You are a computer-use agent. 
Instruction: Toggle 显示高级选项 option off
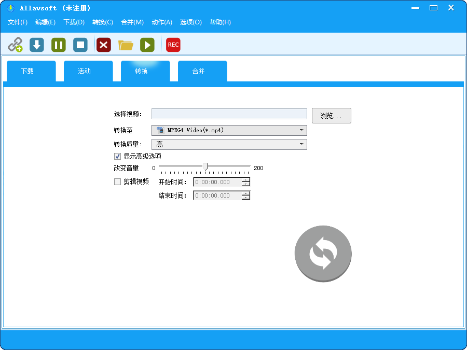pos(117,156)
